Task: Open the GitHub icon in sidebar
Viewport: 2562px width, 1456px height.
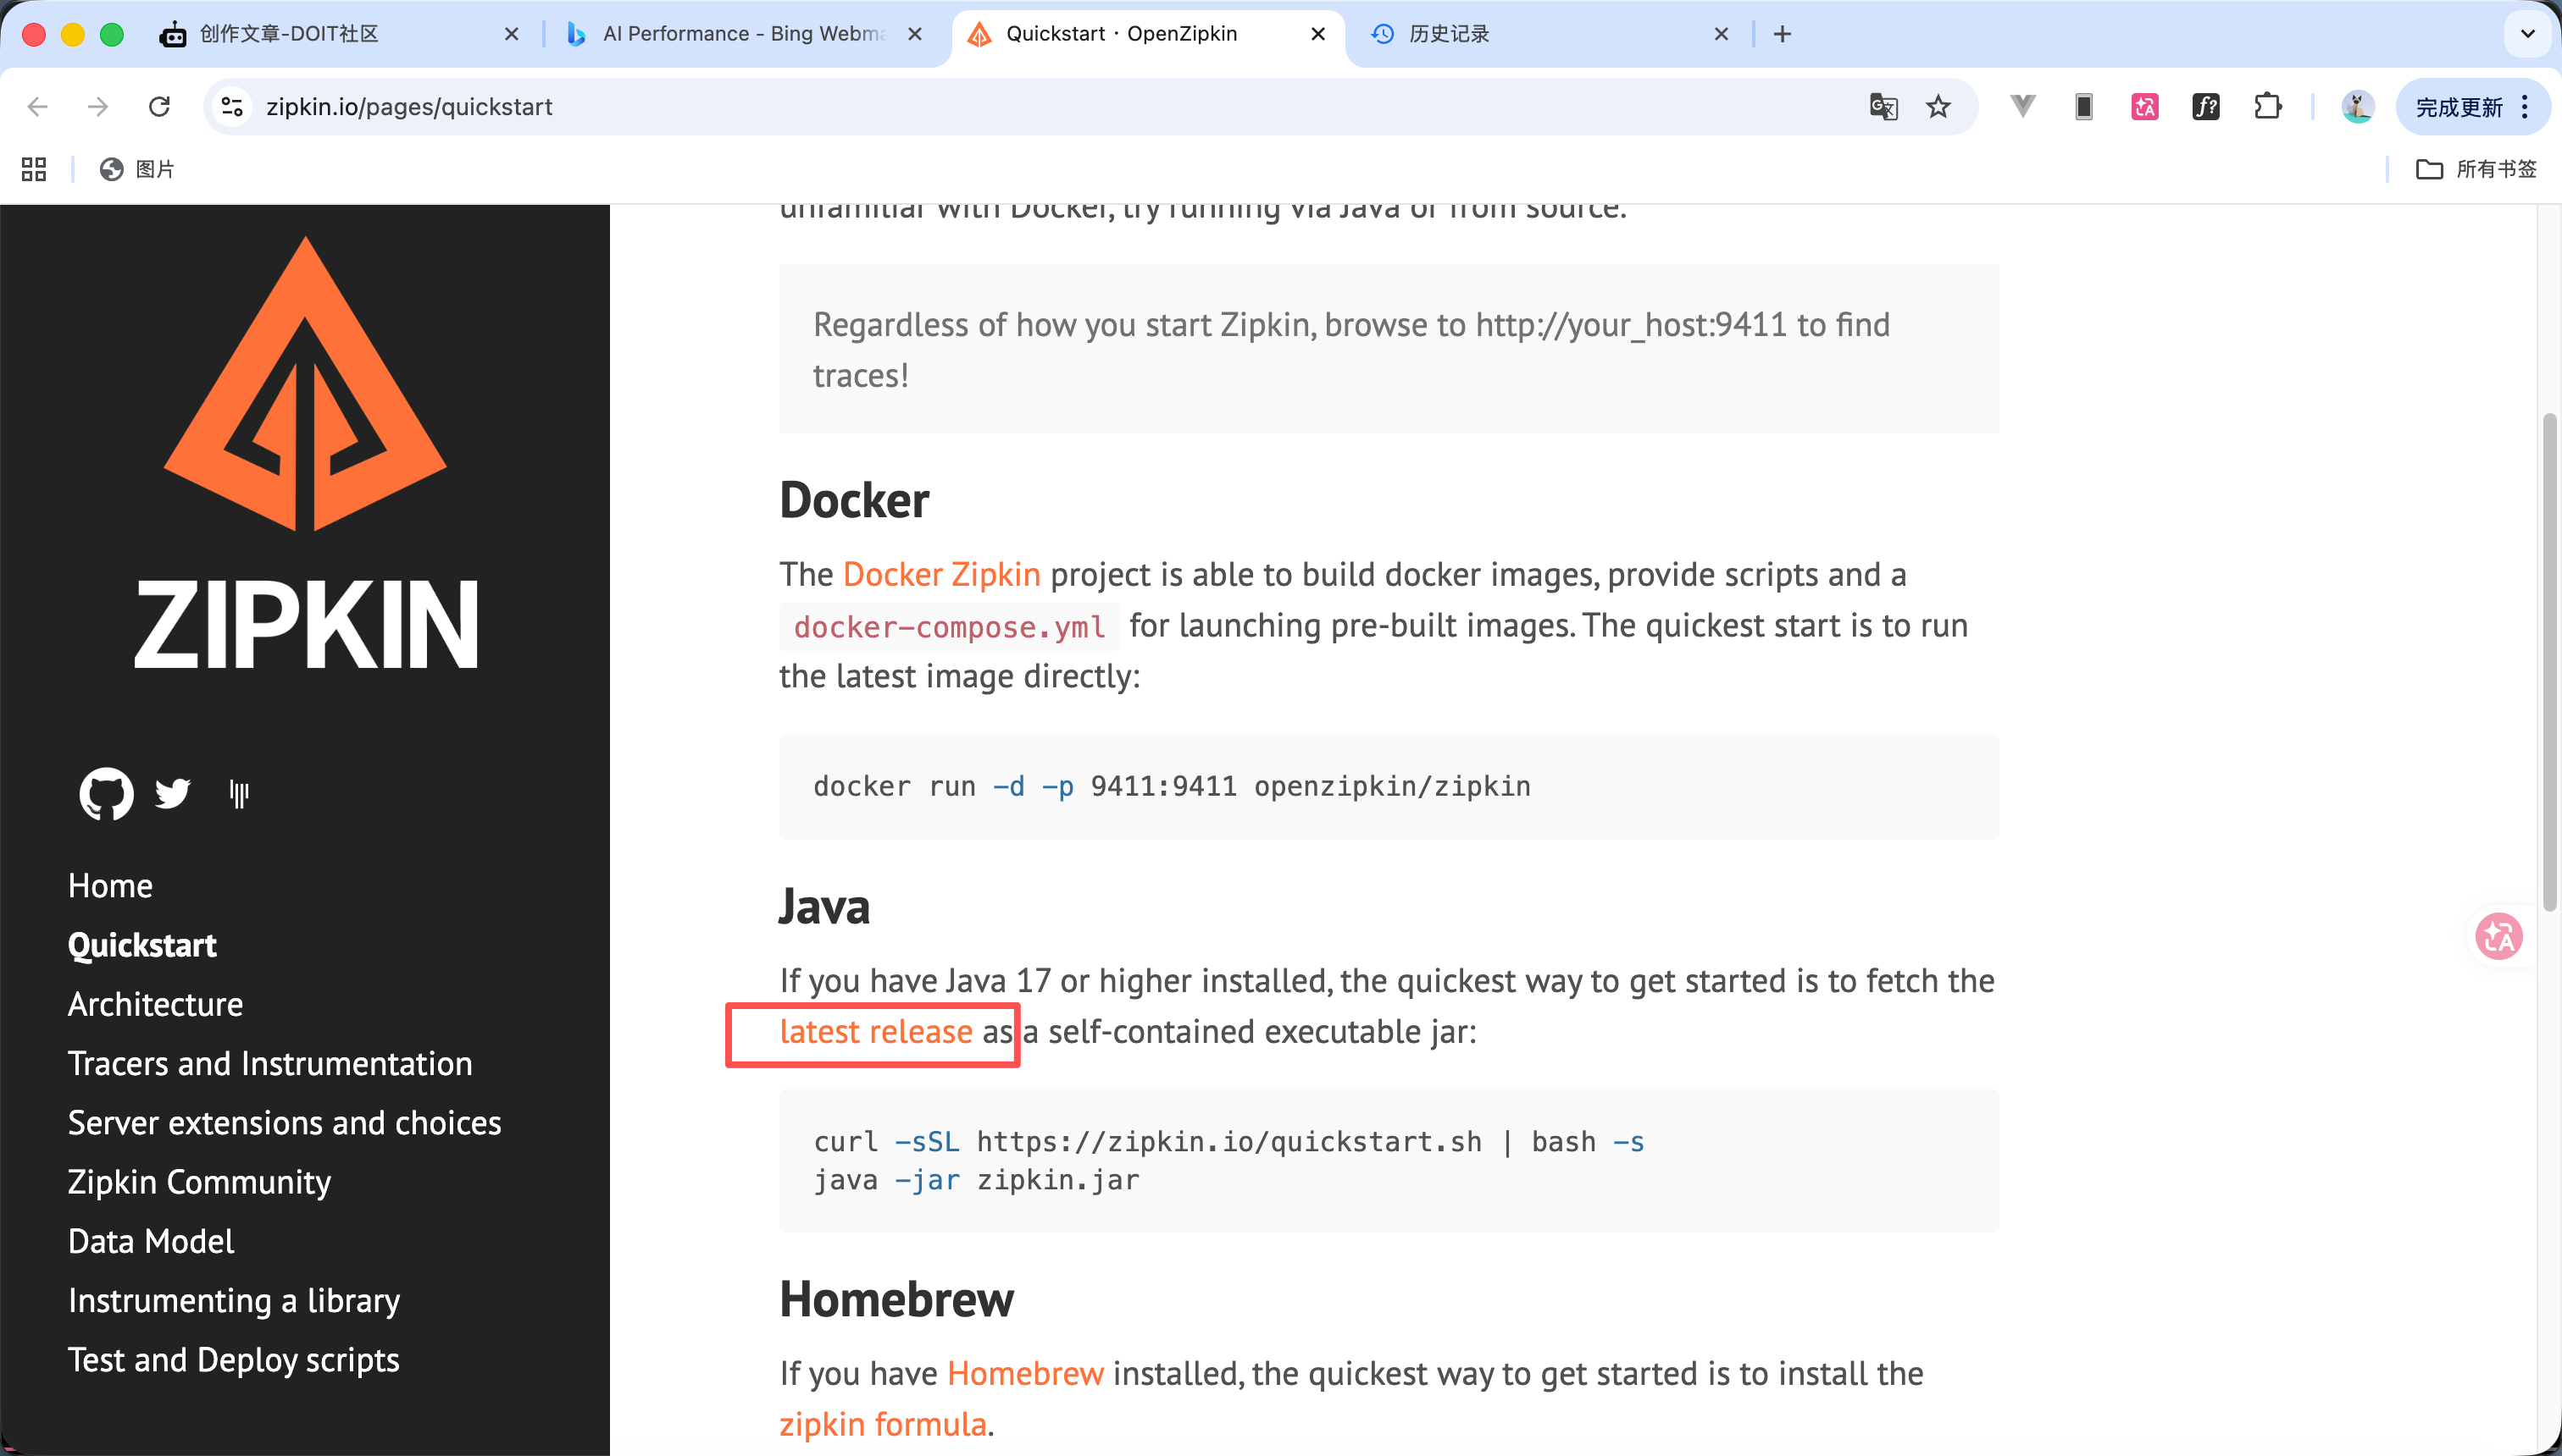Action: [106, 794]
